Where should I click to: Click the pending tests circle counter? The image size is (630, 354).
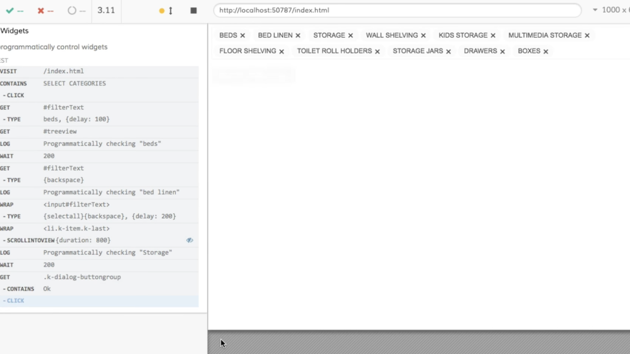76,10
